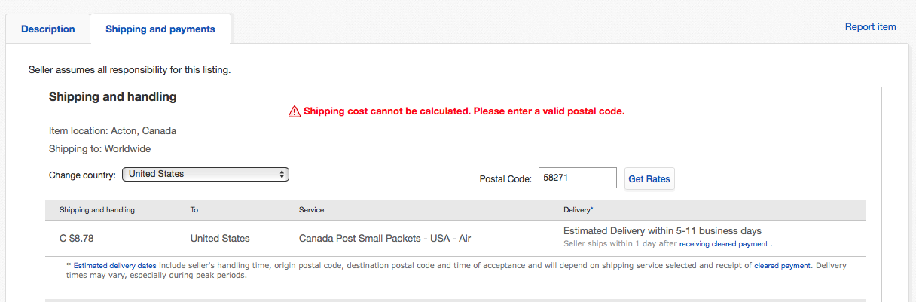The image size is (916, 302).
Task: Click the Item location Acton, Canada text
Action: coord(112,131)
